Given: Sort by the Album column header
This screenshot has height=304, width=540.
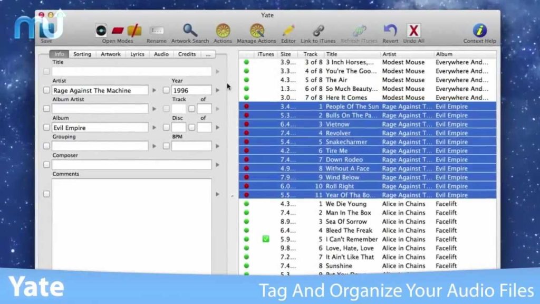Looking at the screenshot, I should click(465, 54).
